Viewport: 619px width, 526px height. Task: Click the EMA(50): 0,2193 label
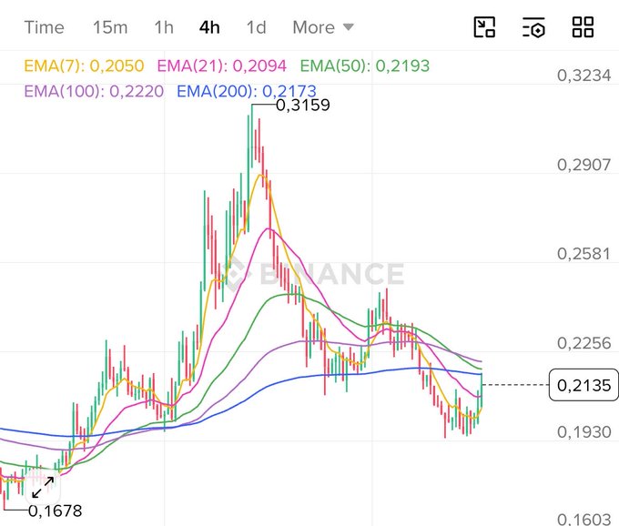pos(365,66)
